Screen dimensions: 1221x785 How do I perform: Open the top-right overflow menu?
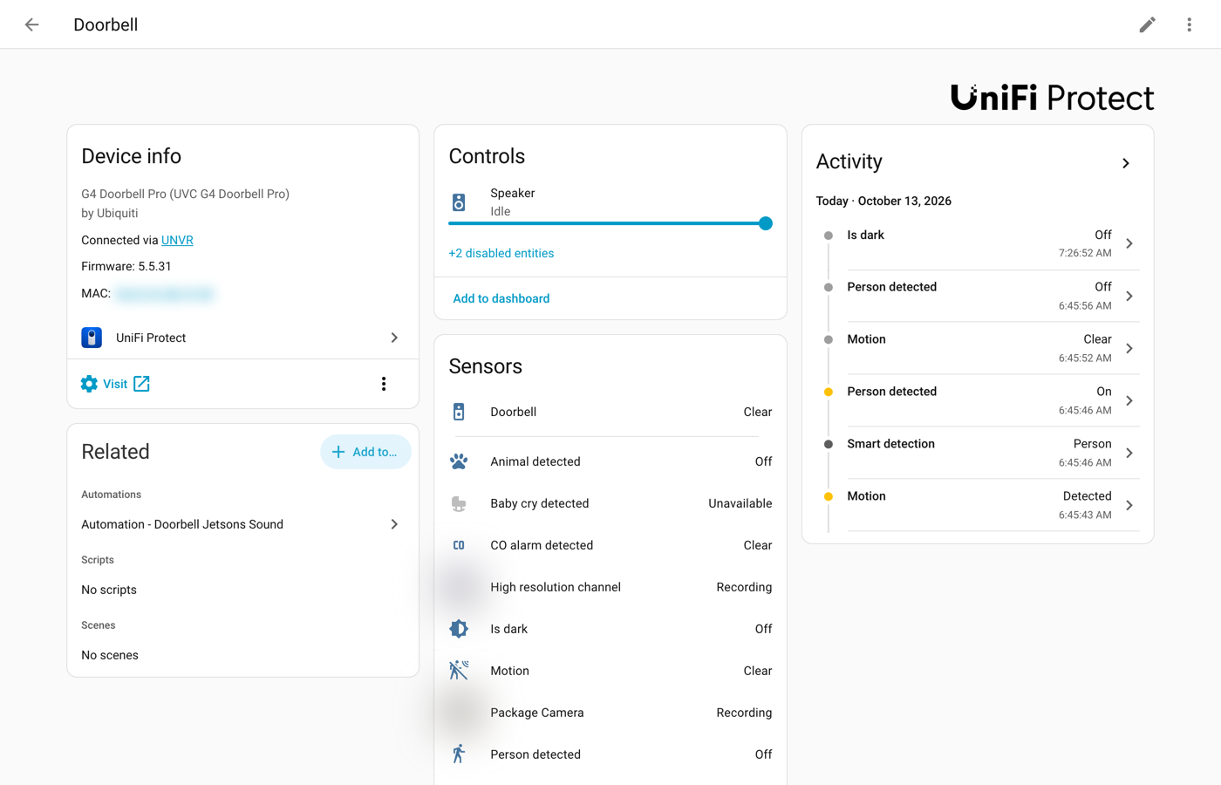1189,24
